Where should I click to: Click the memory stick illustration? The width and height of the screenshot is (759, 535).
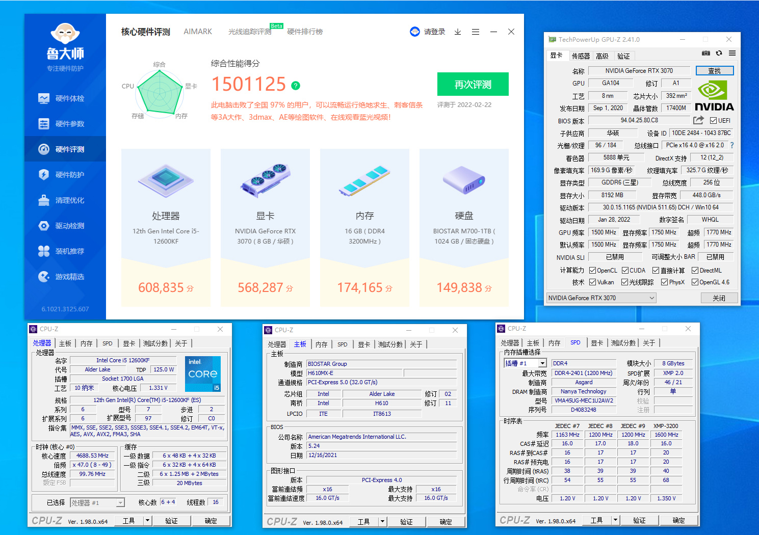tap(364, 180)
